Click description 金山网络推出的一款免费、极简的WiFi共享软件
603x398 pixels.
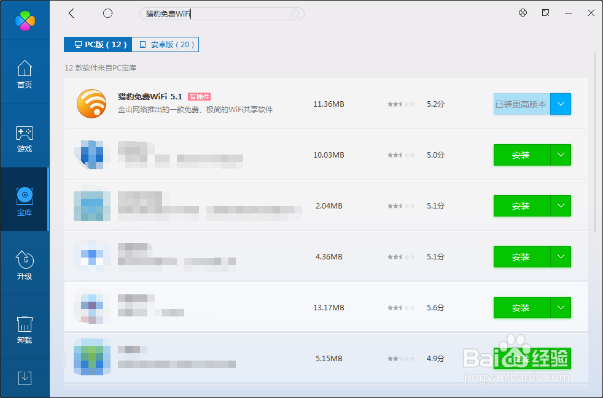[195, 110]
